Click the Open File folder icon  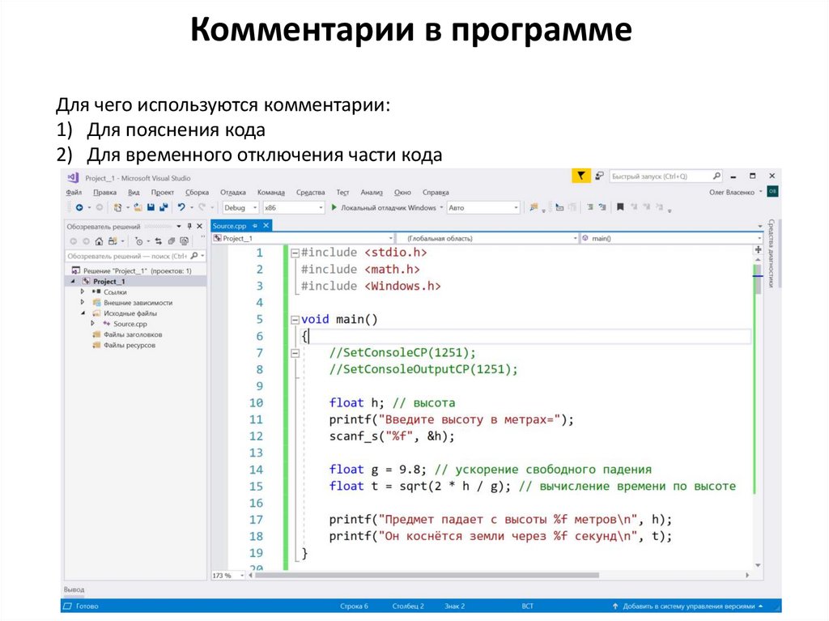click(138, 207)
